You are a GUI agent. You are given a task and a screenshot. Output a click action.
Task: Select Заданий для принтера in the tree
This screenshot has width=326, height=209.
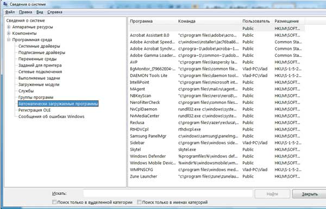tap(40, 66)
